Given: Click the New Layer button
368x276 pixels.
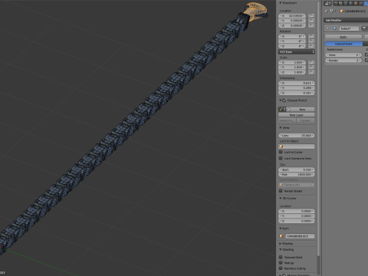Looking at the screenshot, I should coord(297,115).
